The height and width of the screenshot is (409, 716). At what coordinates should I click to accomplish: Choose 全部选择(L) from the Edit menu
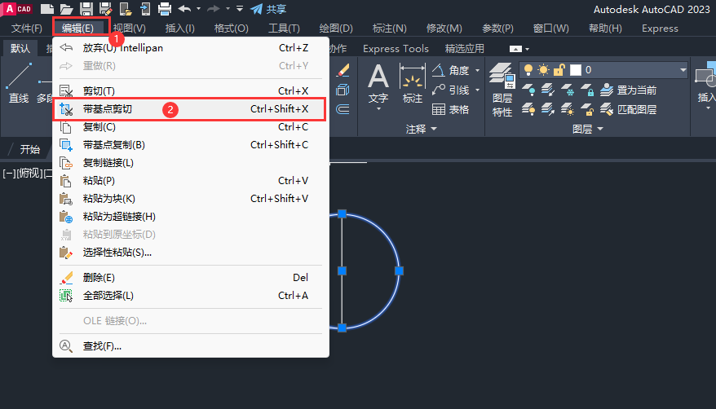tap(191, 296)
